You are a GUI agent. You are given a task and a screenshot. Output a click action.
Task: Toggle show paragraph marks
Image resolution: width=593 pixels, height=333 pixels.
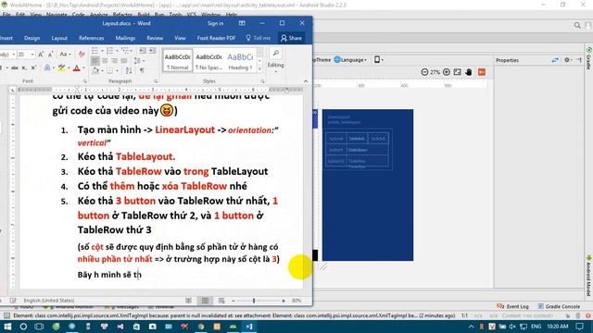click(142, 70)
